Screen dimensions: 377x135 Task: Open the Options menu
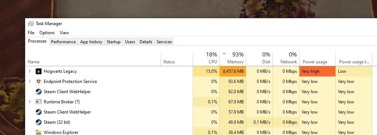tap(47, 33)
